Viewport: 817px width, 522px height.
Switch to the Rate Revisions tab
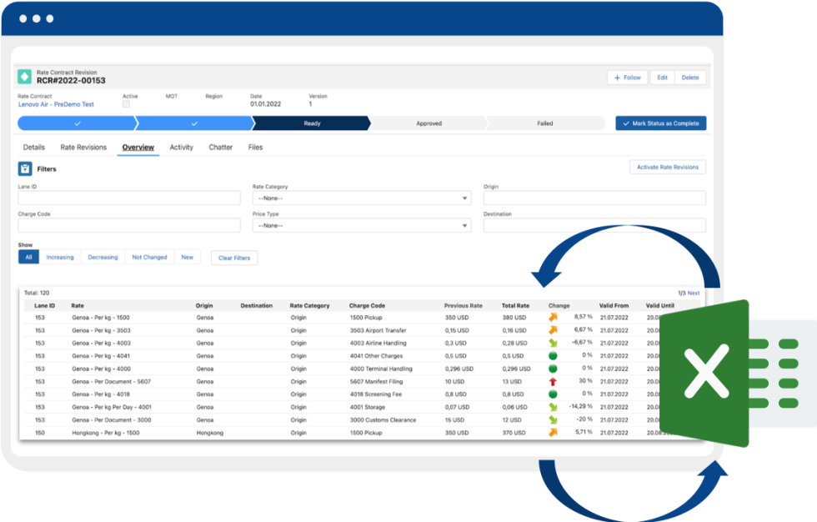click(x=83, y=147)
